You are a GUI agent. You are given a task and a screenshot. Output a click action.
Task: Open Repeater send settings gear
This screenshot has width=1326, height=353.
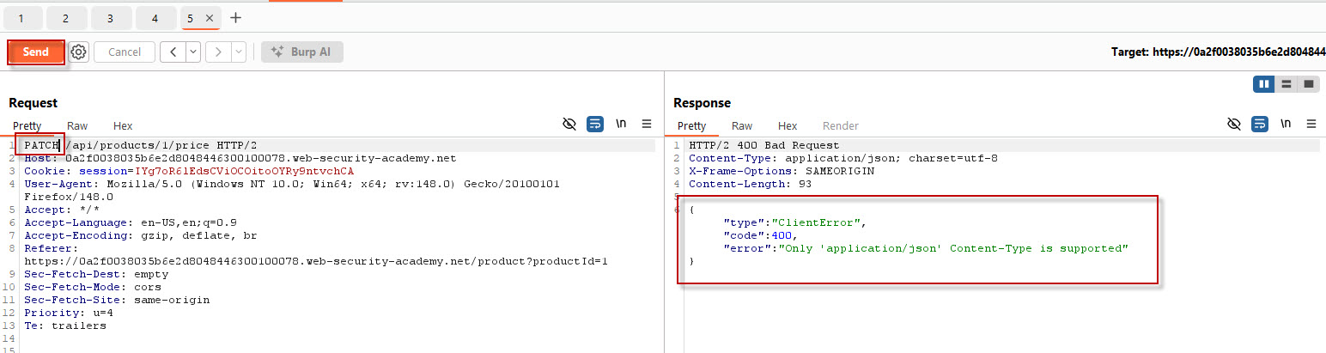tap(79, 52)
